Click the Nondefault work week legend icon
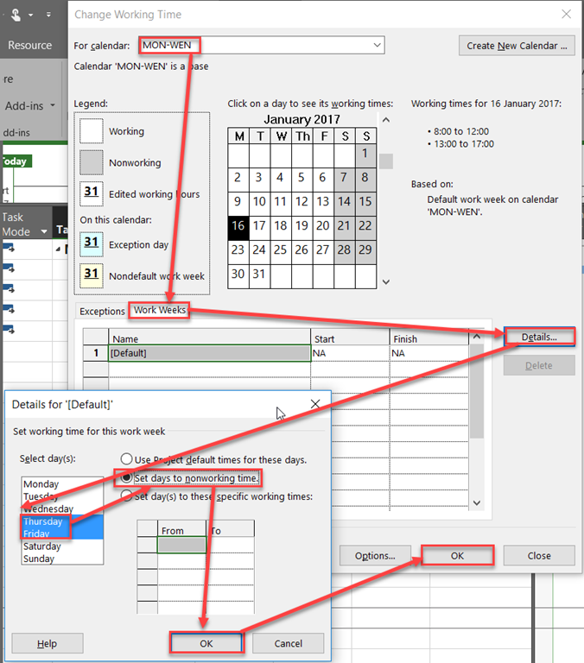The height and width of the screenshot is (663, 584). (x=92, y=276)
